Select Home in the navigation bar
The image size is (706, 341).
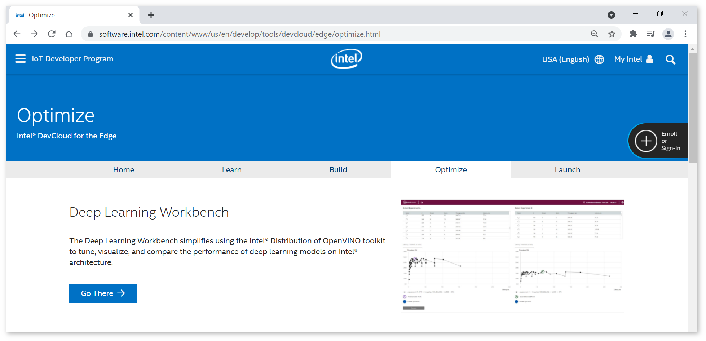(x=123, y=169)
